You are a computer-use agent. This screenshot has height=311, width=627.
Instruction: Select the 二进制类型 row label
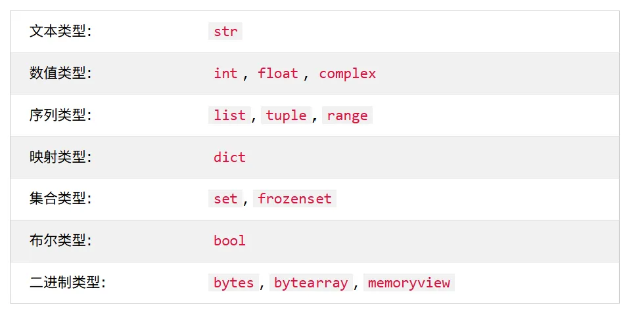68,283
